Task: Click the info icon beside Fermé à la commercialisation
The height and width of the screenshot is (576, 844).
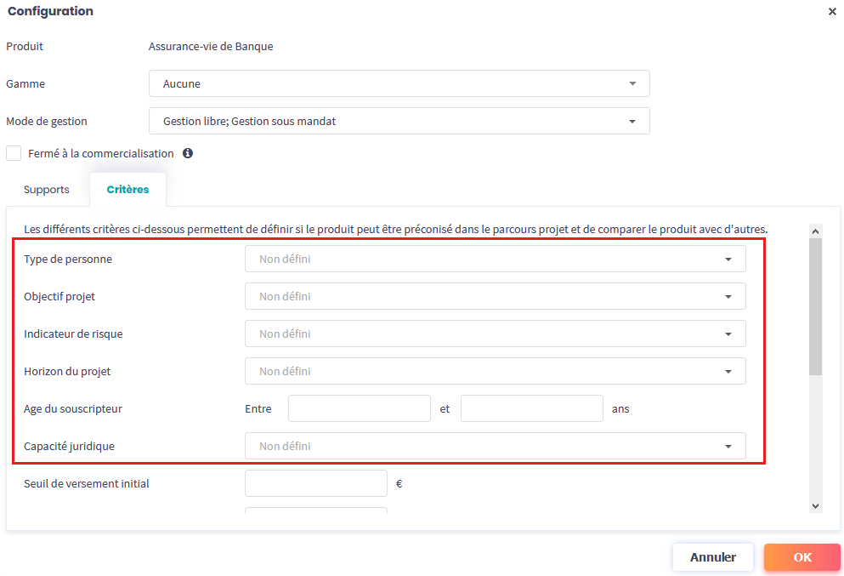Action: (x=188, y=154)
